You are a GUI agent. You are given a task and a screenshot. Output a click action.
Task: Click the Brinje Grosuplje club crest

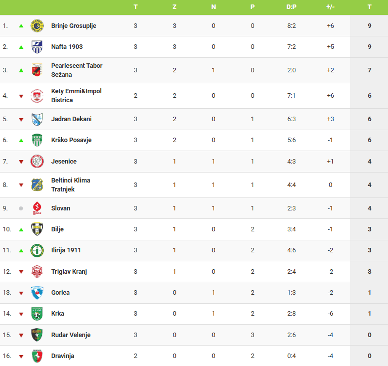tap(37, 26)
